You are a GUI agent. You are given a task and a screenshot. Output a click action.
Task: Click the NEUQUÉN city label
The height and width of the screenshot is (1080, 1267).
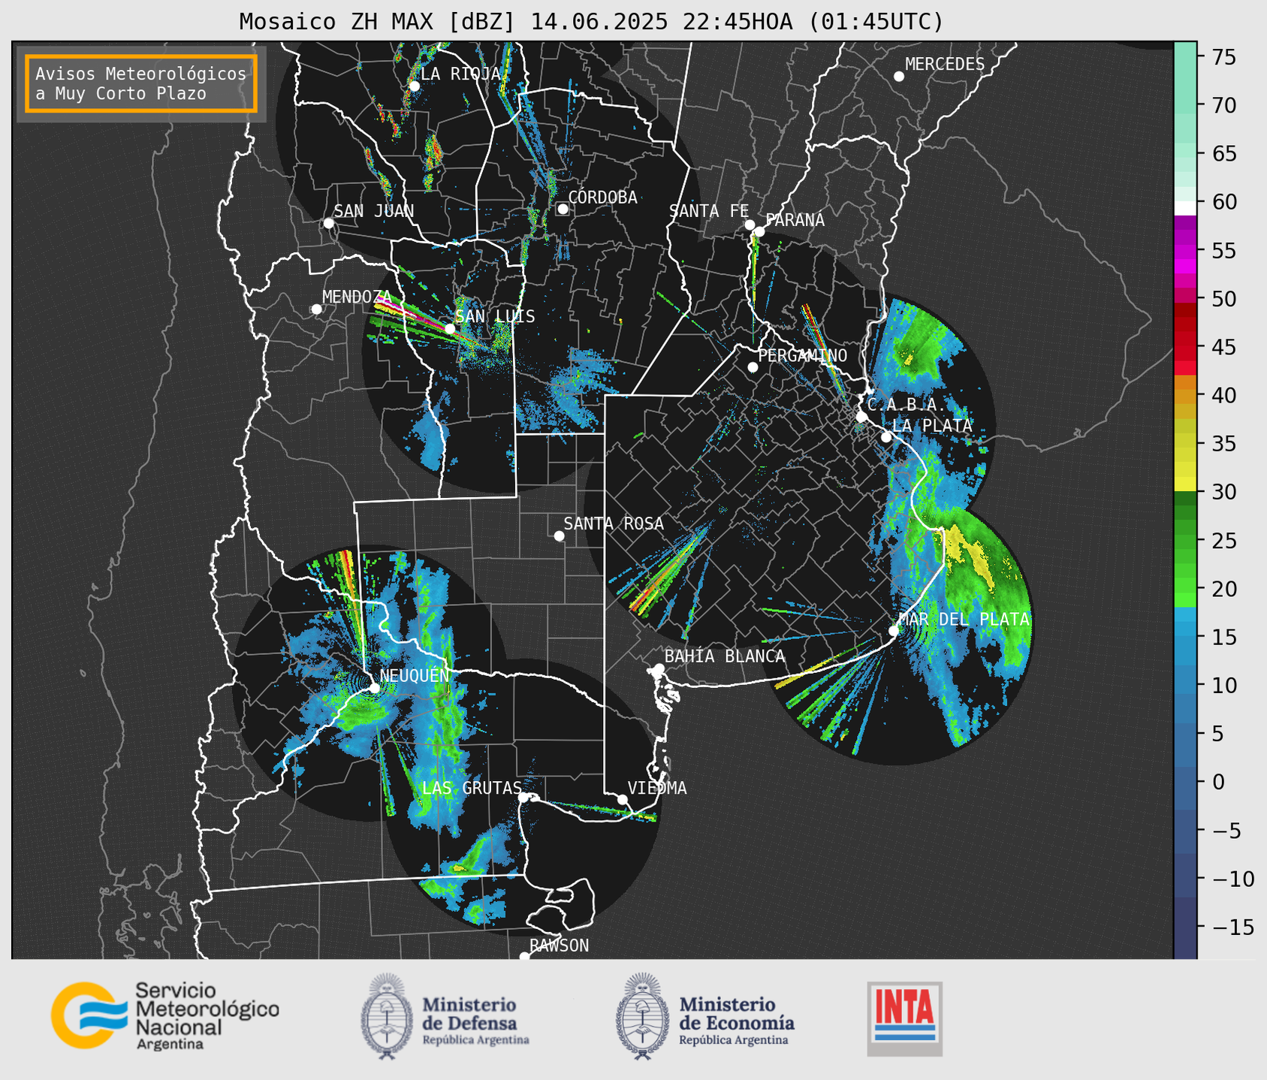[x=415, y=675]
